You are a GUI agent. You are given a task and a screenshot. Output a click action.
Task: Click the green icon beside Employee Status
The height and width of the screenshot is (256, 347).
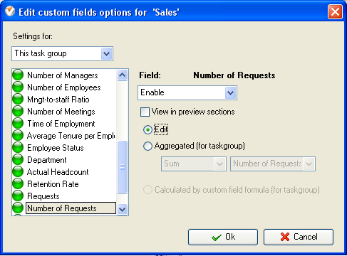pyautogui.click(x=18, y=147)
